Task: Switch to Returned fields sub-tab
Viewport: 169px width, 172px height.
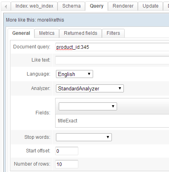Action: [x=81, y=33]
